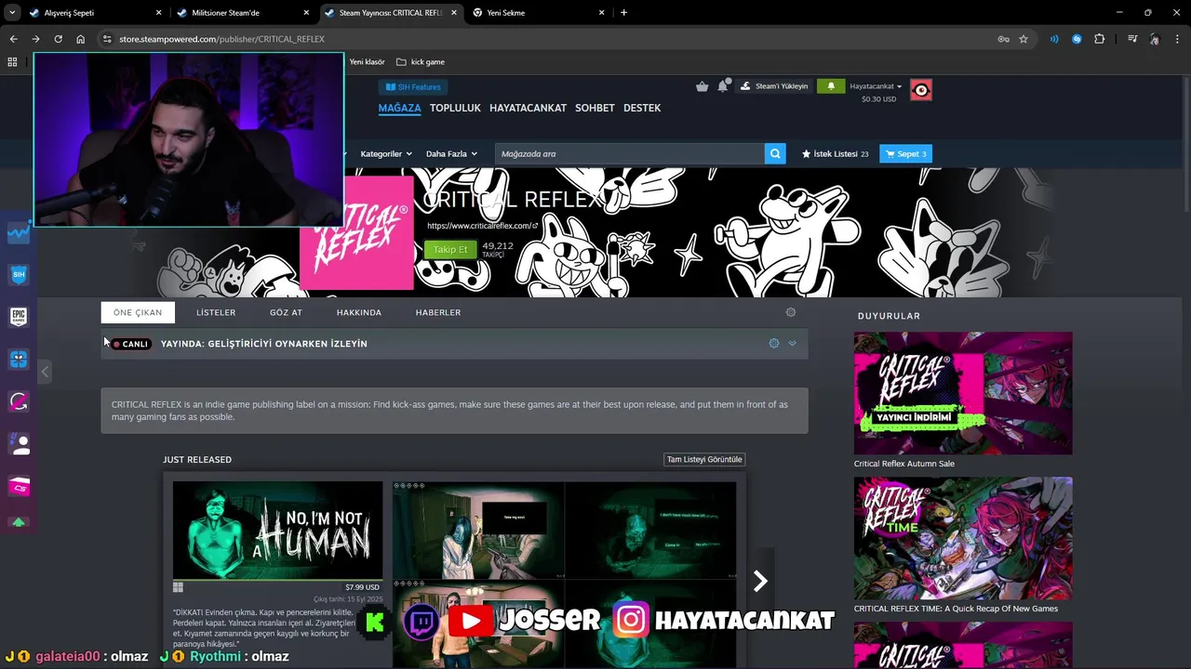Switch to Yeni Sekme browser tab
The width and height of the screenshot is (1191, 669).
click(540, 13)
